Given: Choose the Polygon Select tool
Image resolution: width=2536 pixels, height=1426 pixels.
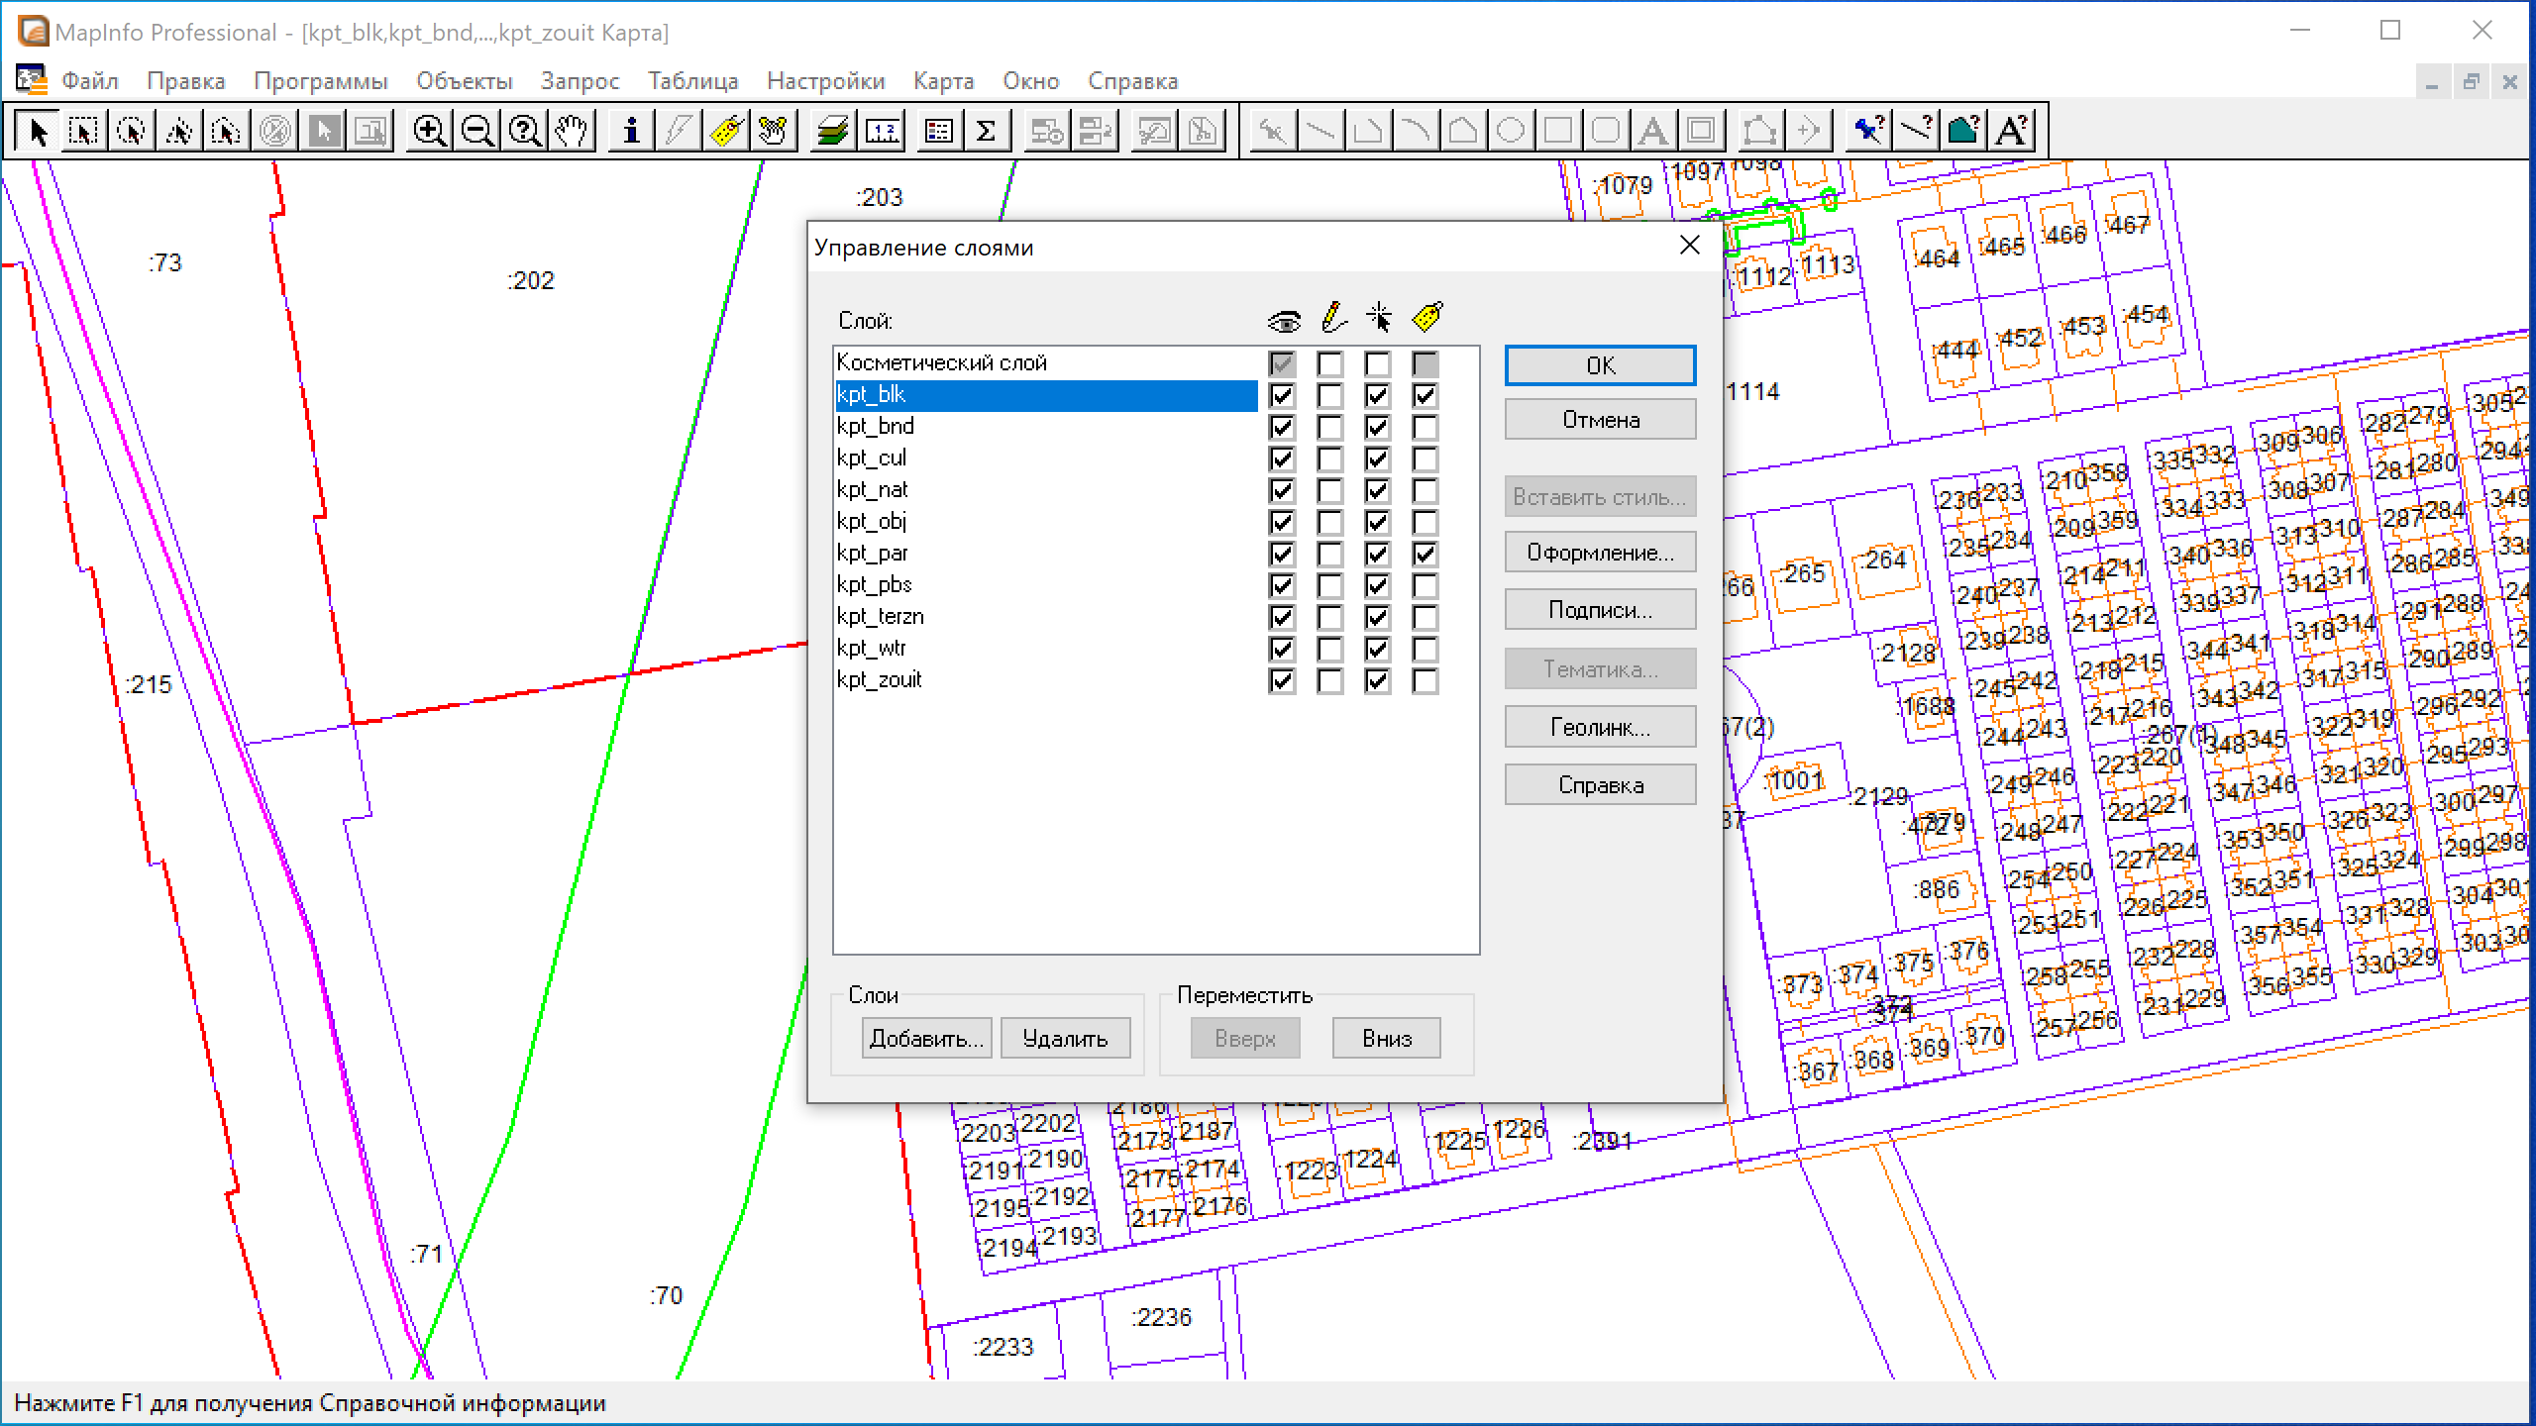Looking at the screenshot, I should [x=179, y=131].
